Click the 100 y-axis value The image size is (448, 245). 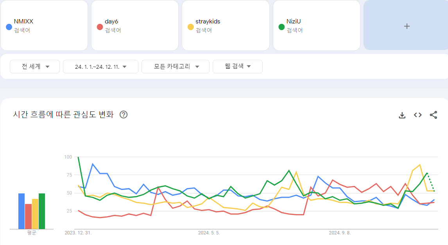coord(68,157)
